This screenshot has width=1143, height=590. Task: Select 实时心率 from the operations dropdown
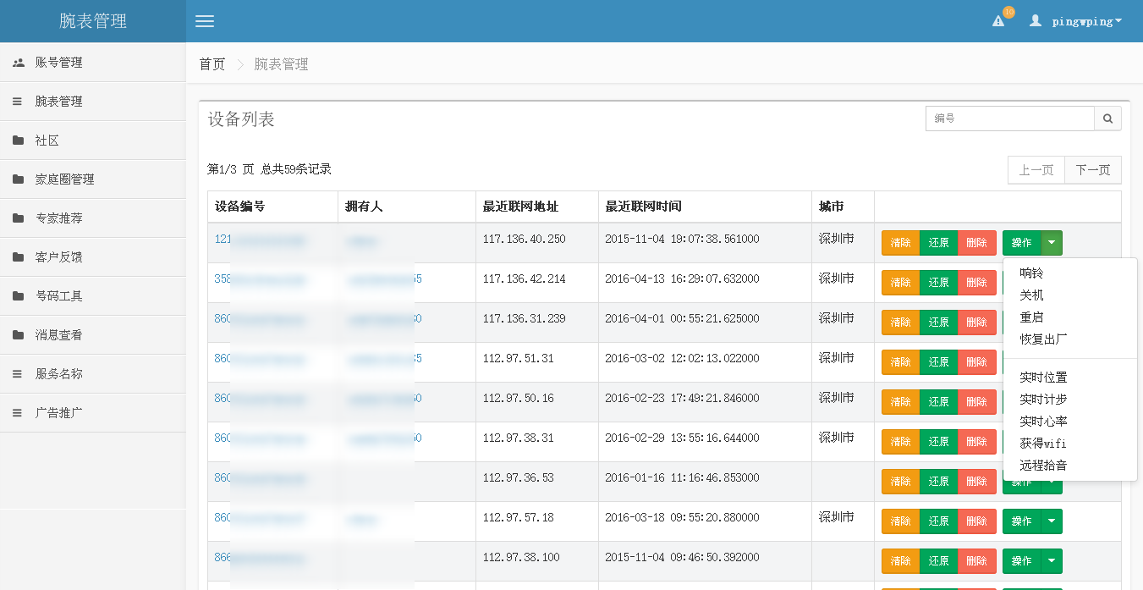[1070, 422]
